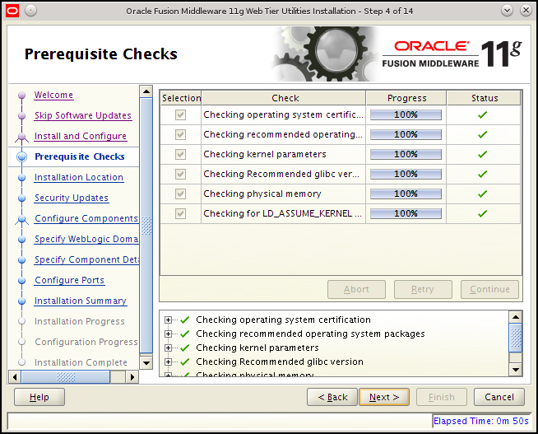Viewport: 538px width, 434px height.
Task: Click the Next button
Action: [384, 397]
